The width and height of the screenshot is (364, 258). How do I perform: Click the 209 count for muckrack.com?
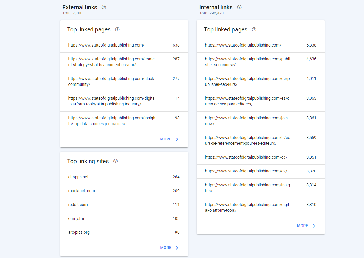[x=176, y=191]
